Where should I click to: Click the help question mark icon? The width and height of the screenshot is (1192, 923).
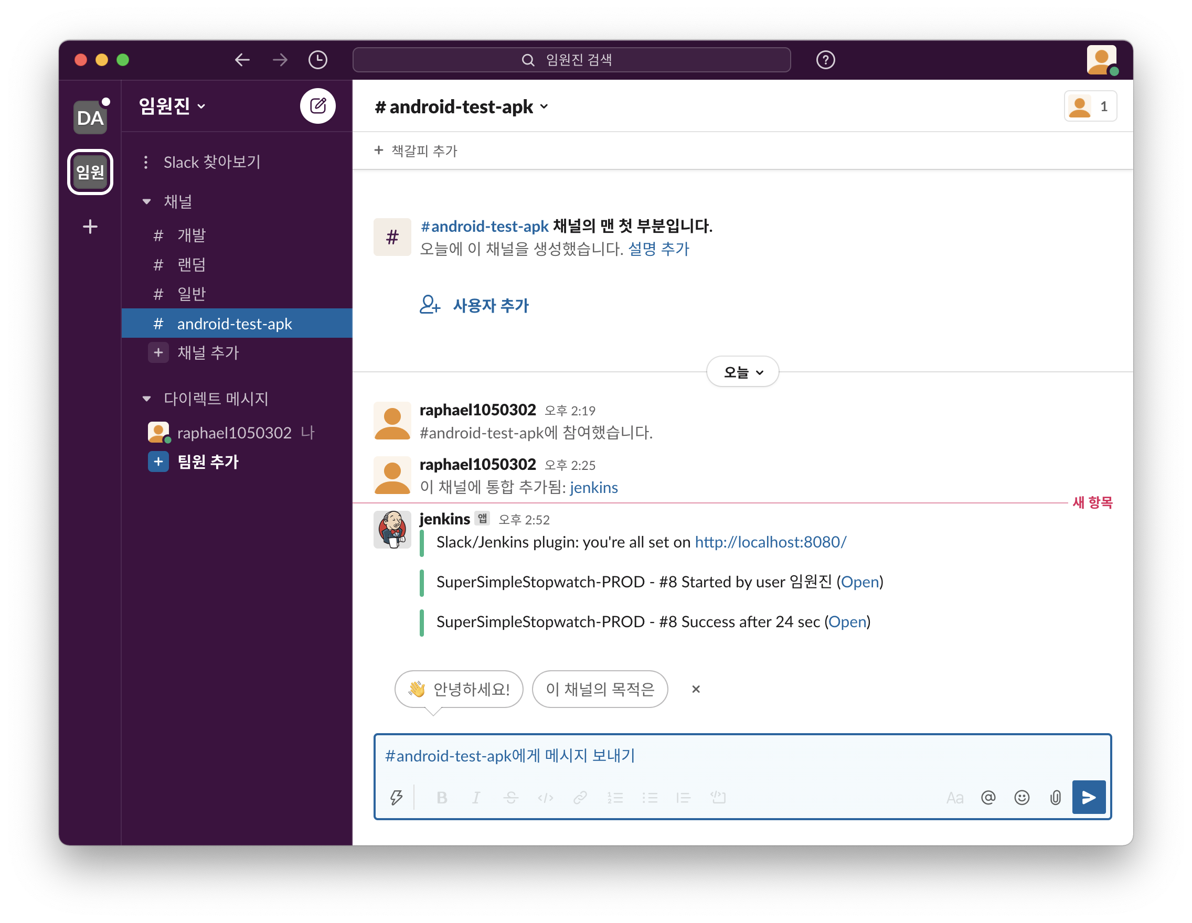[x=825, y=59]
